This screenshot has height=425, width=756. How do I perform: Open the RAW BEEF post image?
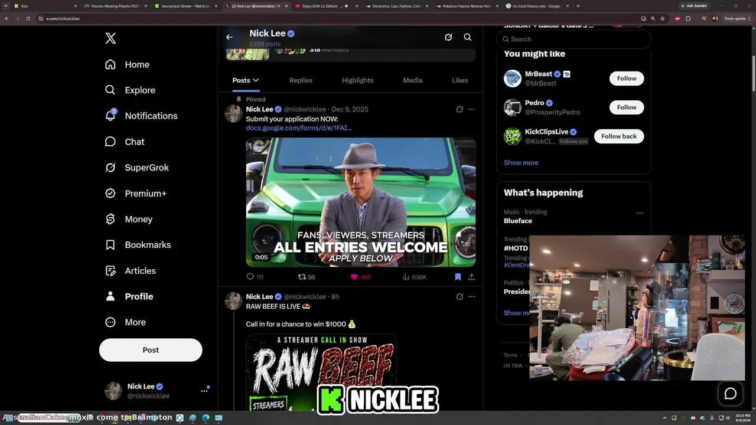pyautogui.click(x=321, y=372)
